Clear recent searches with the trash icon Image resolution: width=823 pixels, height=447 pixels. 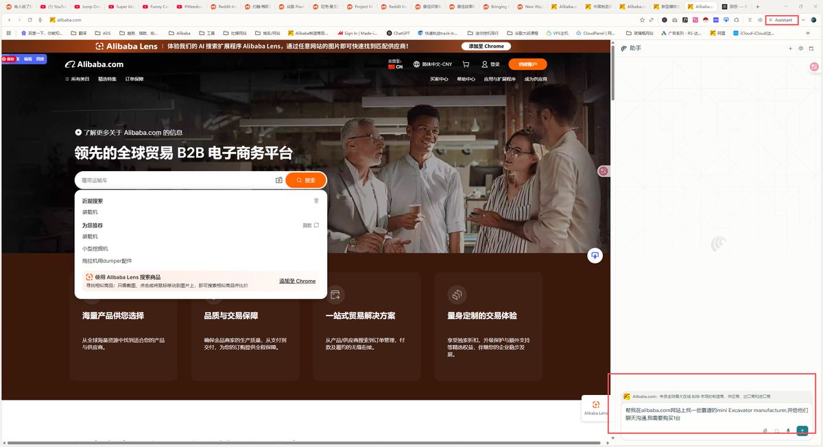coord(316,200)
